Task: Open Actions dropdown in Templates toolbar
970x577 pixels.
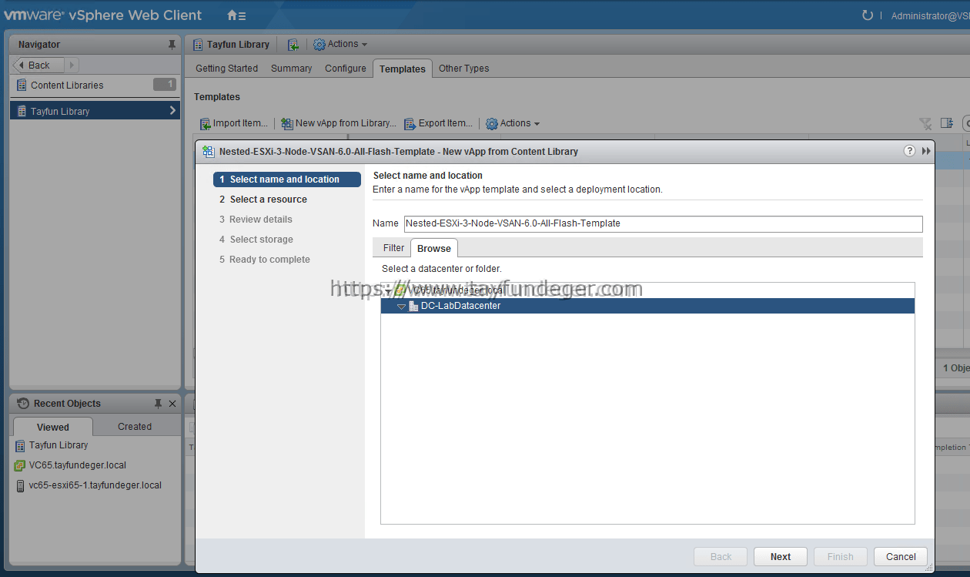Action: click(x=513, y=123)
